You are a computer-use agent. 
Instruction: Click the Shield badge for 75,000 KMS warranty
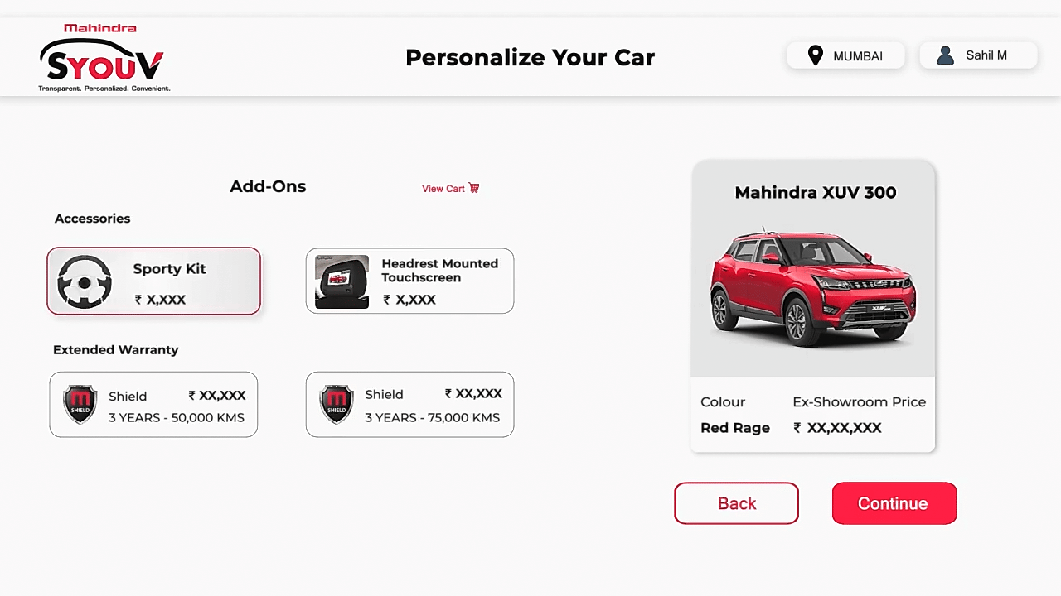[337, 404]
